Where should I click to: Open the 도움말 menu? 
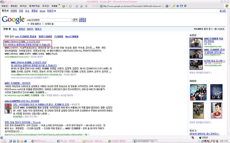[54, 6]
